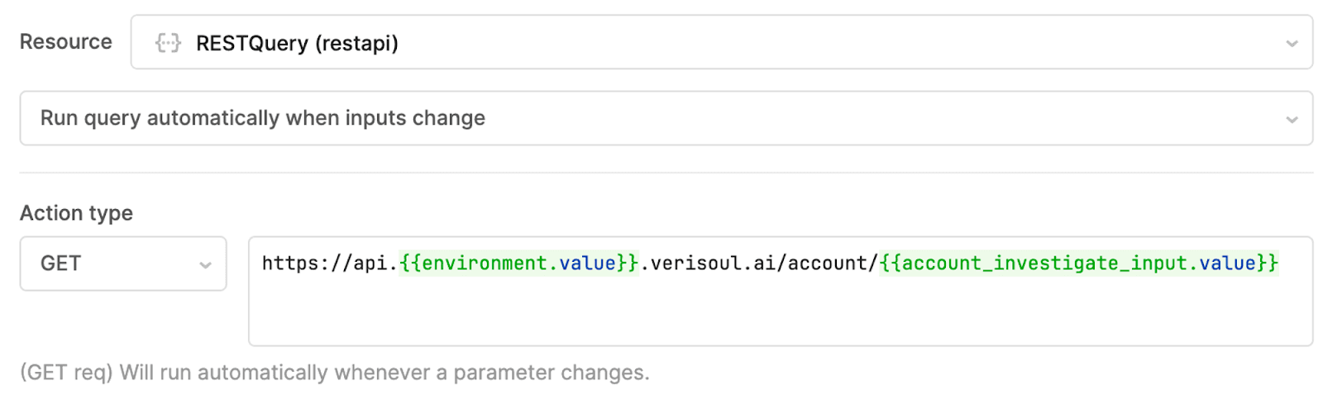This screenshot has width=1323, height=395.
Task: Click the ".verisoul.ai/account/" URL segment
Action: tap(758, 264)
